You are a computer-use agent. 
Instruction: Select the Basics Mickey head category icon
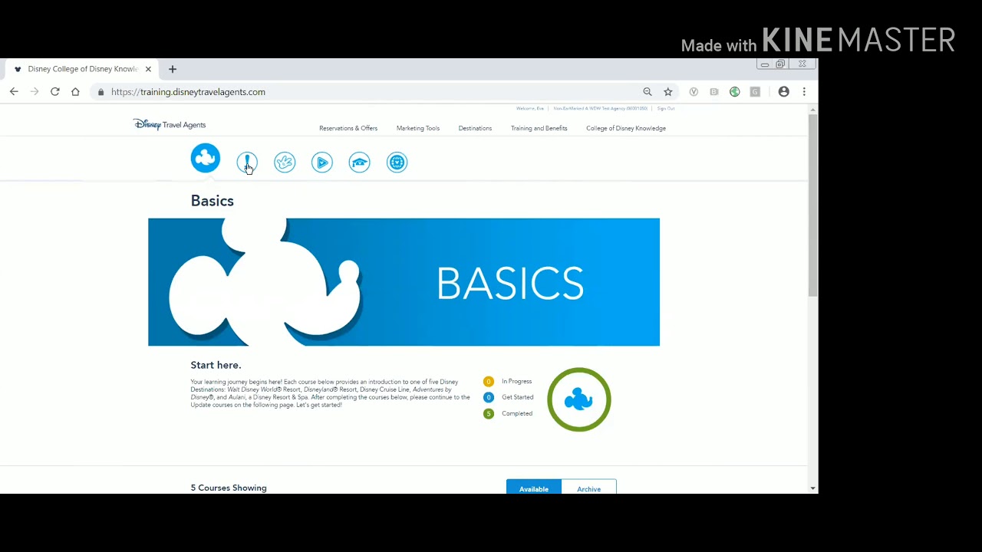tap(205, 158)
